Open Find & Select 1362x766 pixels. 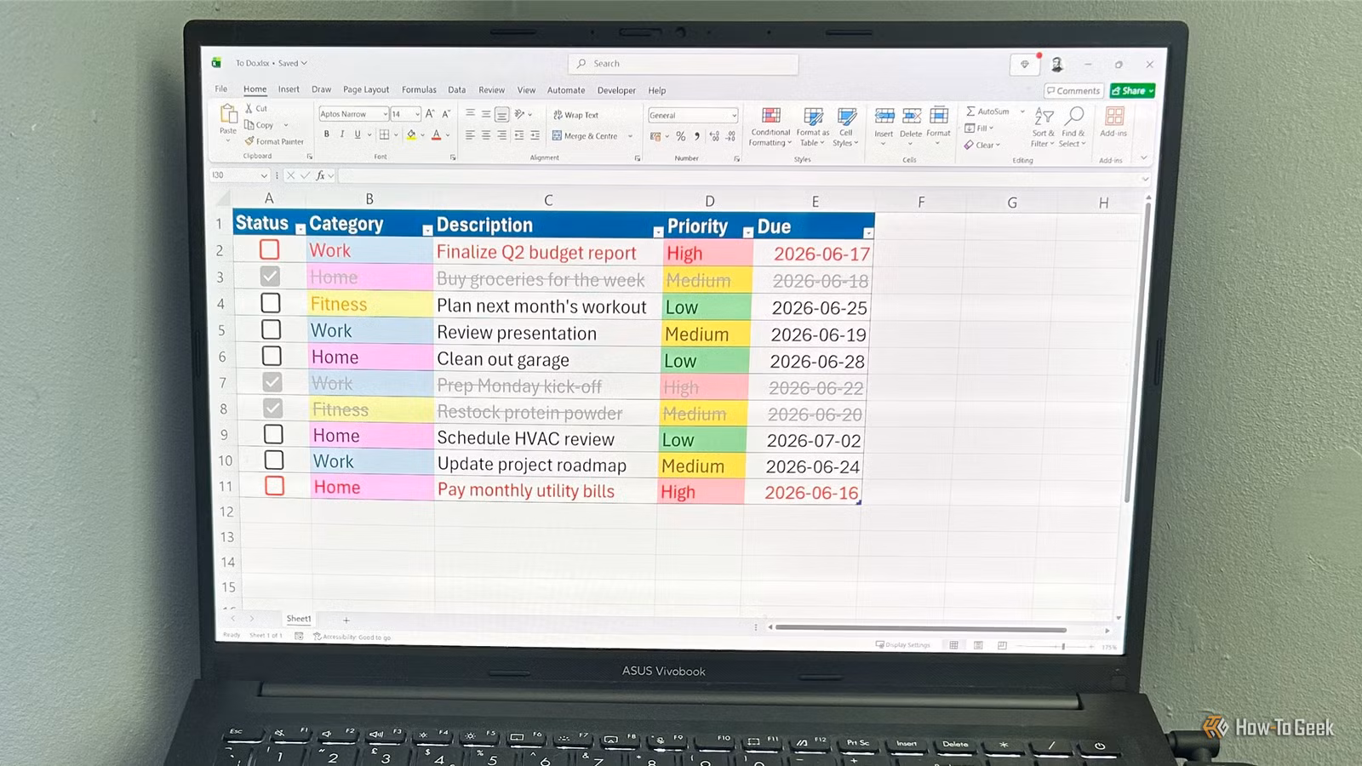[1073, 126]
